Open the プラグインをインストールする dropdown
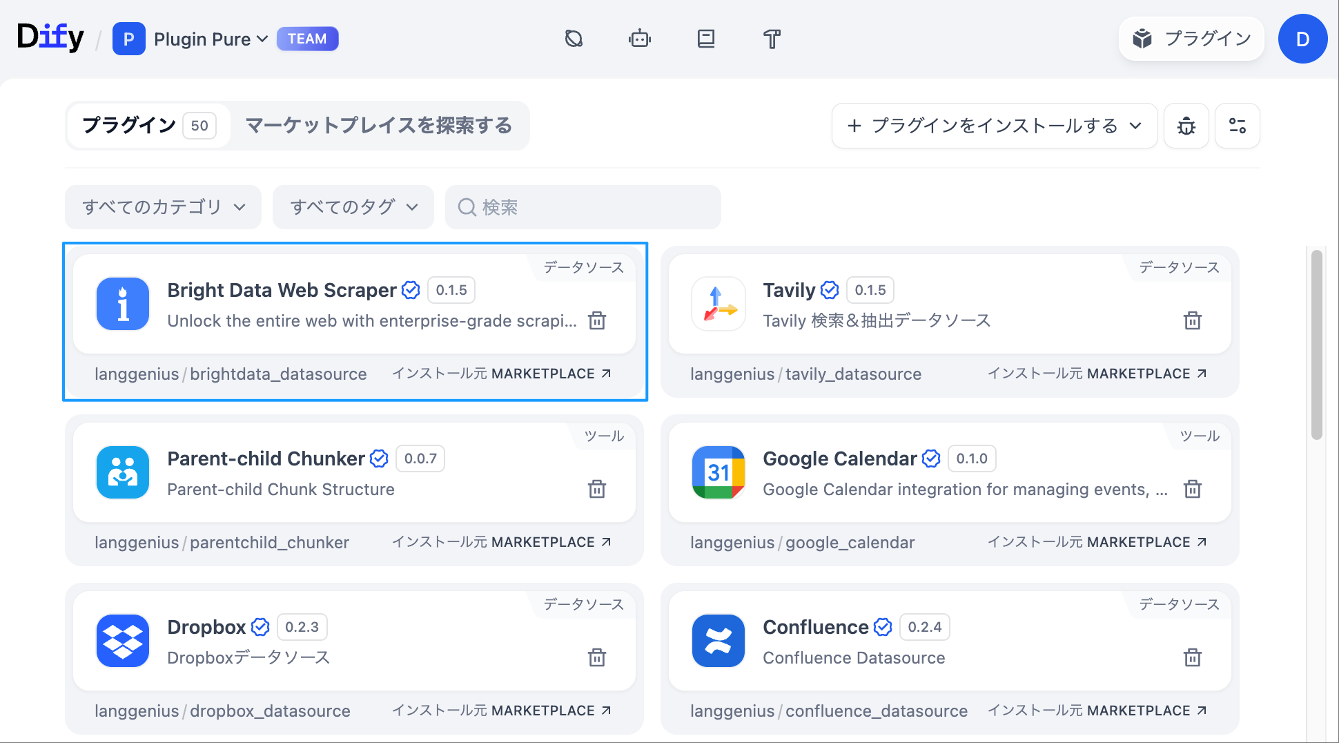The height and width of the screenshot is (743, 1339). 994,126
